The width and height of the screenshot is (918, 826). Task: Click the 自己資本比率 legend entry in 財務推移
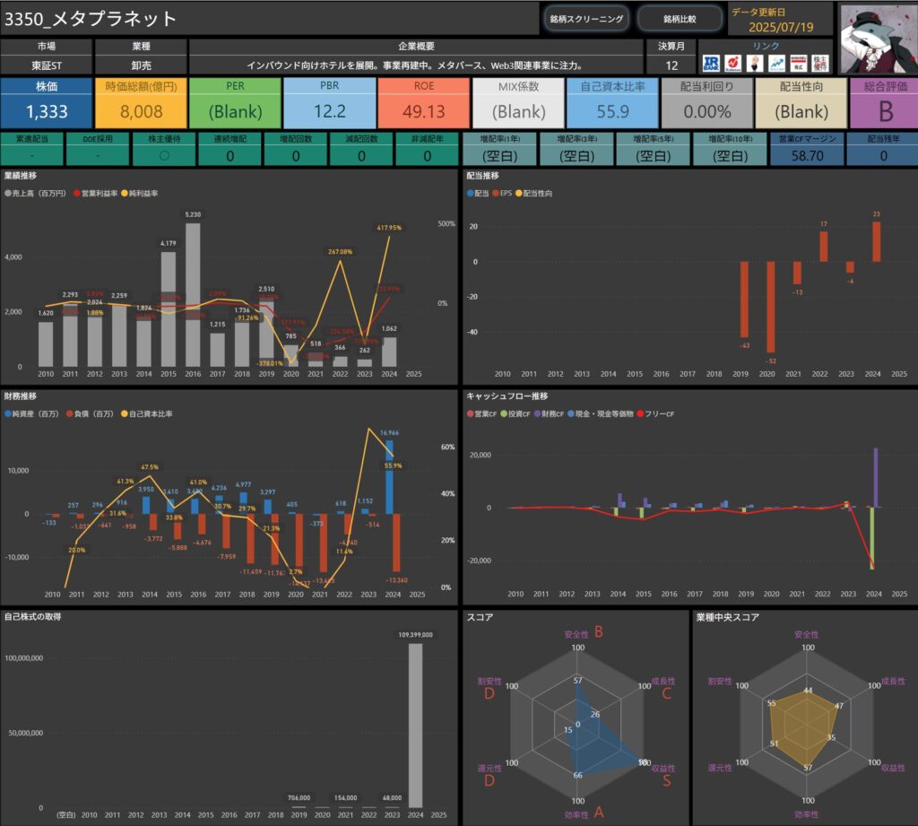click(147, 413)
